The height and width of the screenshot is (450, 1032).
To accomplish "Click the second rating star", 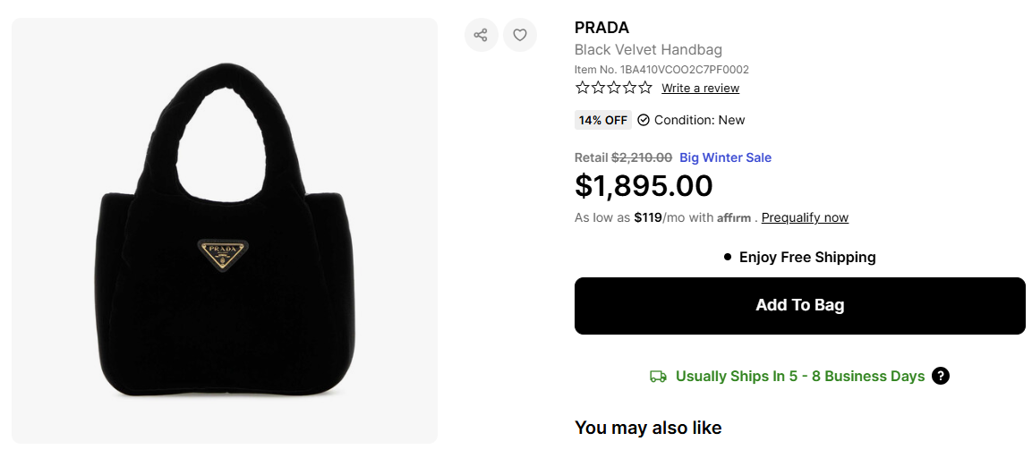I will 598,88.
